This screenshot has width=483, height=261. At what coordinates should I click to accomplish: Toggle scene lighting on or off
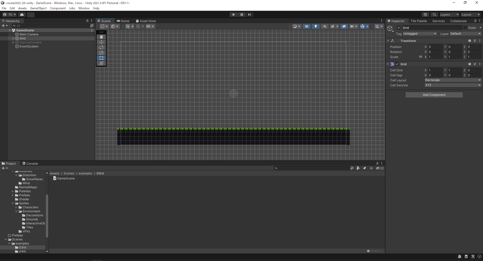[x=316, y=26]
